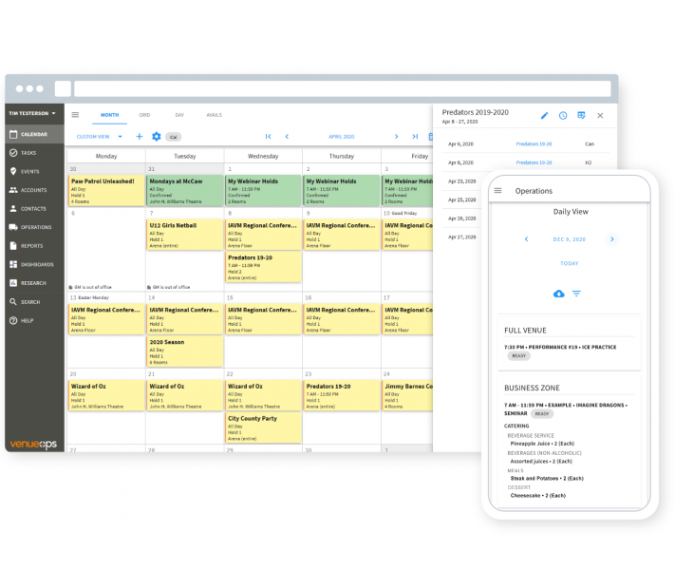Jump to first month using skip-back arrow
Image resolution: width=675 pixels, height=570 pixels.
pos(269,137)
